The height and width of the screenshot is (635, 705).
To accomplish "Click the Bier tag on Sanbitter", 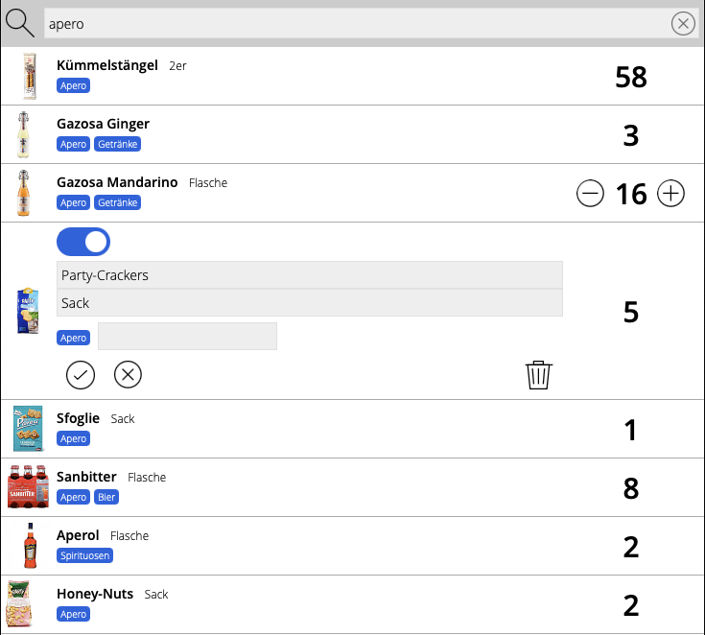I will pos(106,498).
